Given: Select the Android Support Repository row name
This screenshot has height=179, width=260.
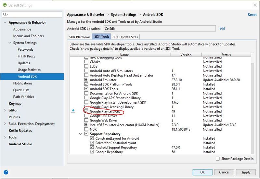Looking at the screenshot, I should coord(116,147).
